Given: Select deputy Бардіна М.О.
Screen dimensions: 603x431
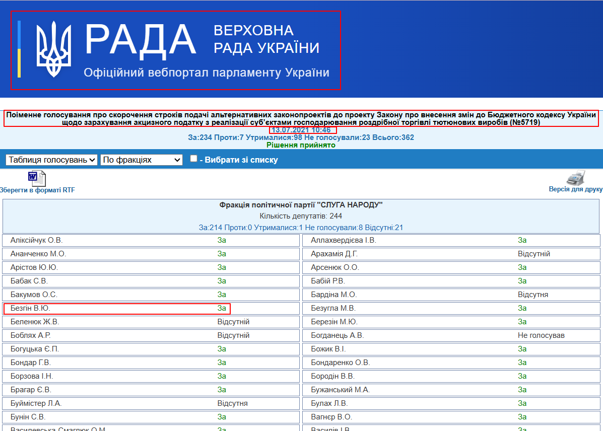Looking at the screenshot, I should 334,295.
